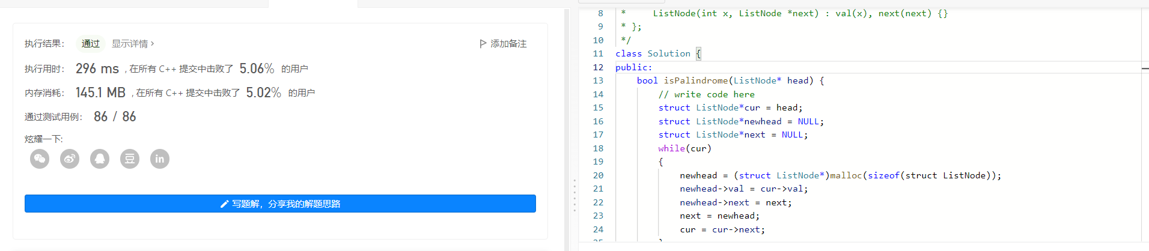Click 'newhead->next = next;' line
Screen dimensions: 1149x251
pyautogui.click(x=736, y=202)
